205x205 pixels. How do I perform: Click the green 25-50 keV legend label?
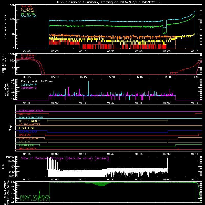(28, 14)
